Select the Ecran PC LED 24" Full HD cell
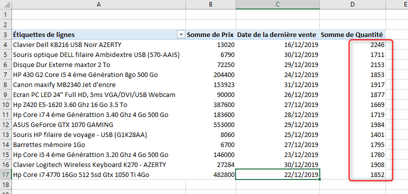This screenshot has width=408, height=194. [x=99, y=95]
